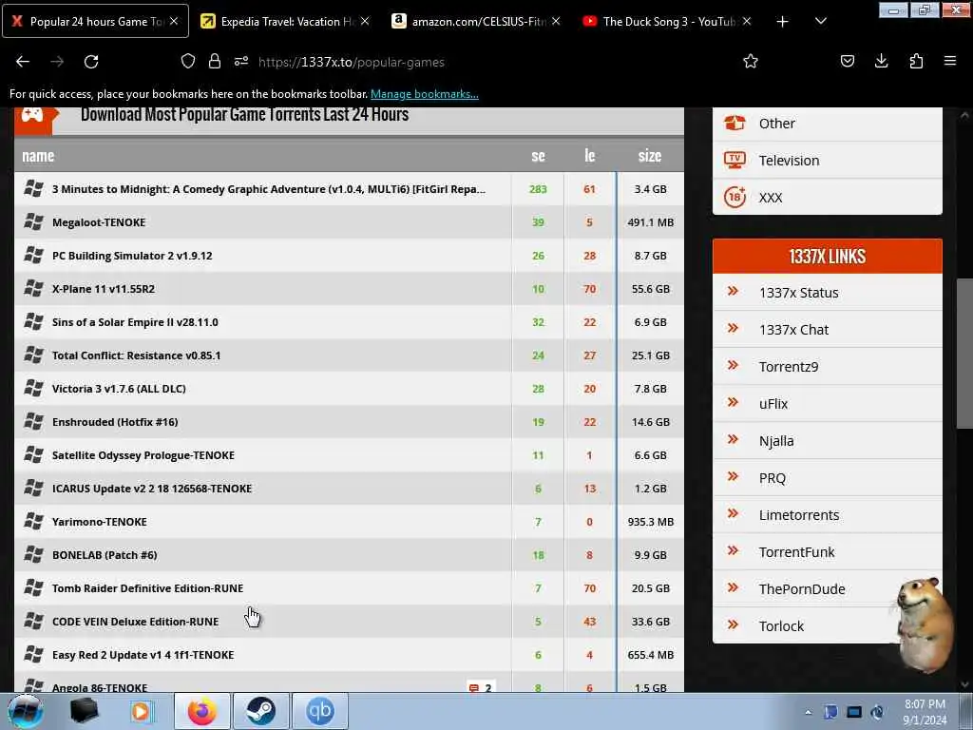Reload the current page

[x=91, y=62]
